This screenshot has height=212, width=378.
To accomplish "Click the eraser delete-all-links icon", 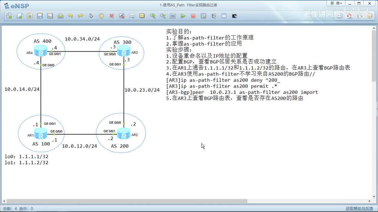I will pos(122,16).
